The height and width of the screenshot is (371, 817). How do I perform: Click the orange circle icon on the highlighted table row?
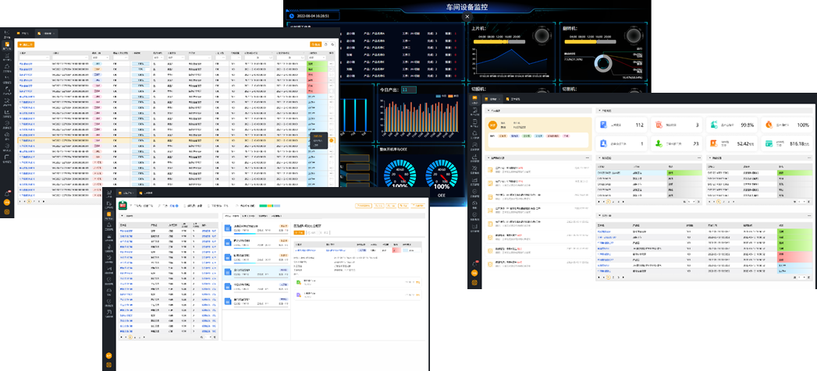(332, 141)
